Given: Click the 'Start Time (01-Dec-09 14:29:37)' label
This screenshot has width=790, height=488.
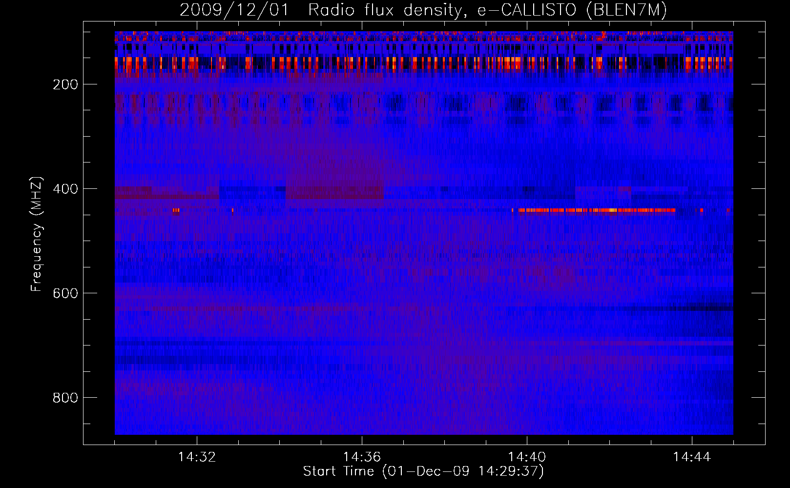Looking at the screenshot, I should 423,471.
